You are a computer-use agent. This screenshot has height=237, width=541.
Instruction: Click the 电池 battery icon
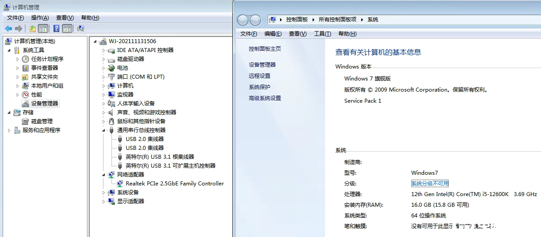pyautogui.click(x=112, y=68)
